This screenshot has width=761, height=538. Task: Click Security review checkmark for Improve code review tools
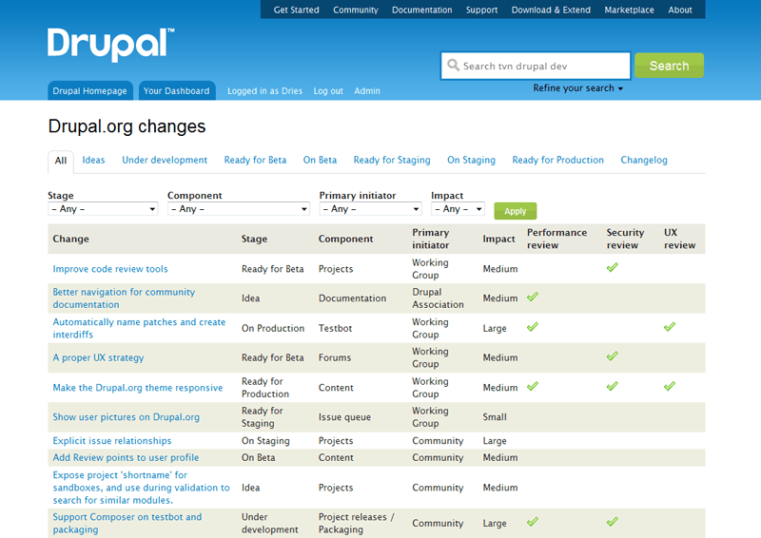(x=612, y=267)
